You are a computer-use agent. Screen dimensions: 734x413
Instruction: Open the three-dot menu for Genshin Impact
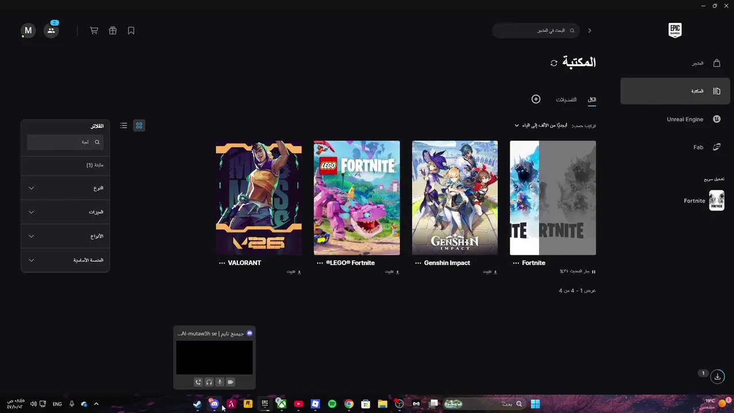point(418,263)
